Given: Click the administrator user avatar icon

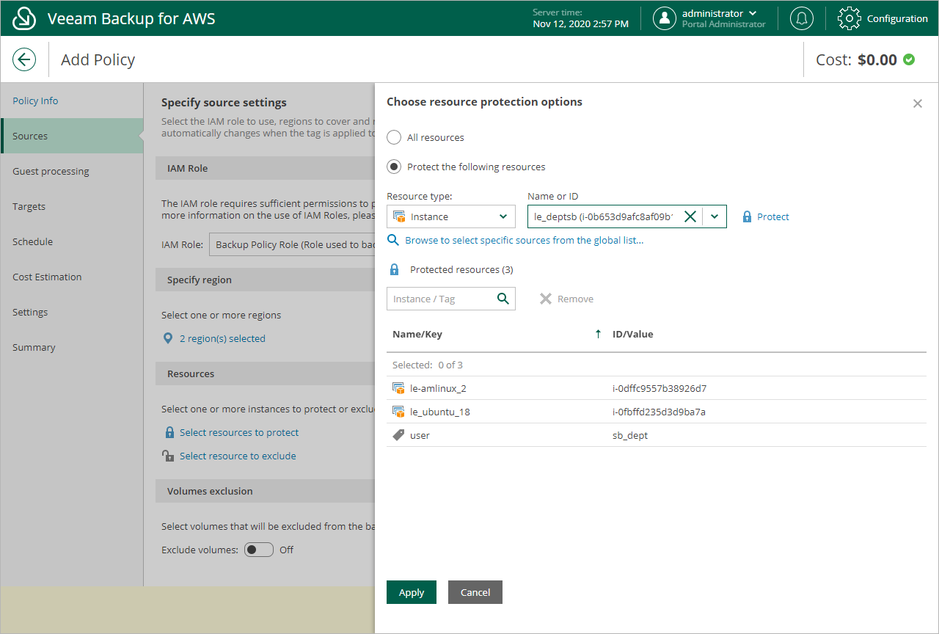Looking at the screenshot, I should point(664,18).
